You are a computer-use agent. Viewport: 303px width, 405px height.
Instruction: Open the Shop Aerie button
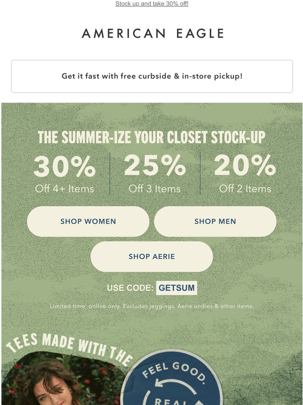pos(151,256)
